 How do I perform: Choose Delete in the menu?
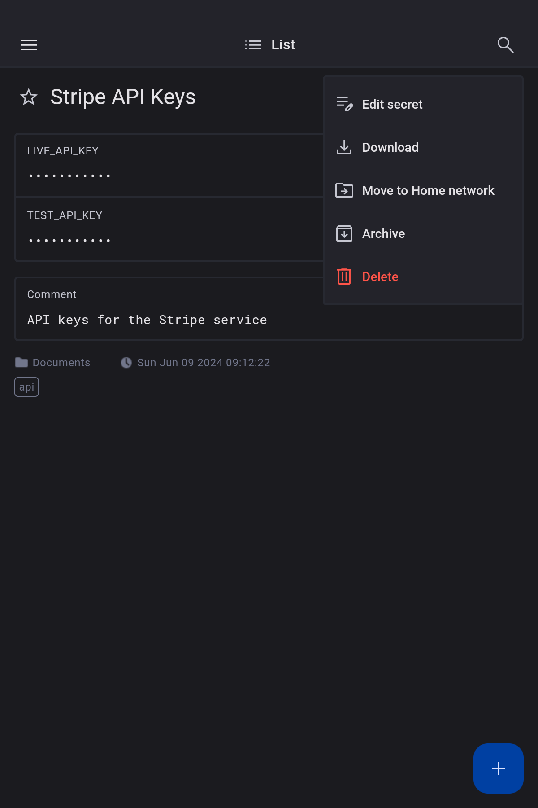tap(380, 277)
